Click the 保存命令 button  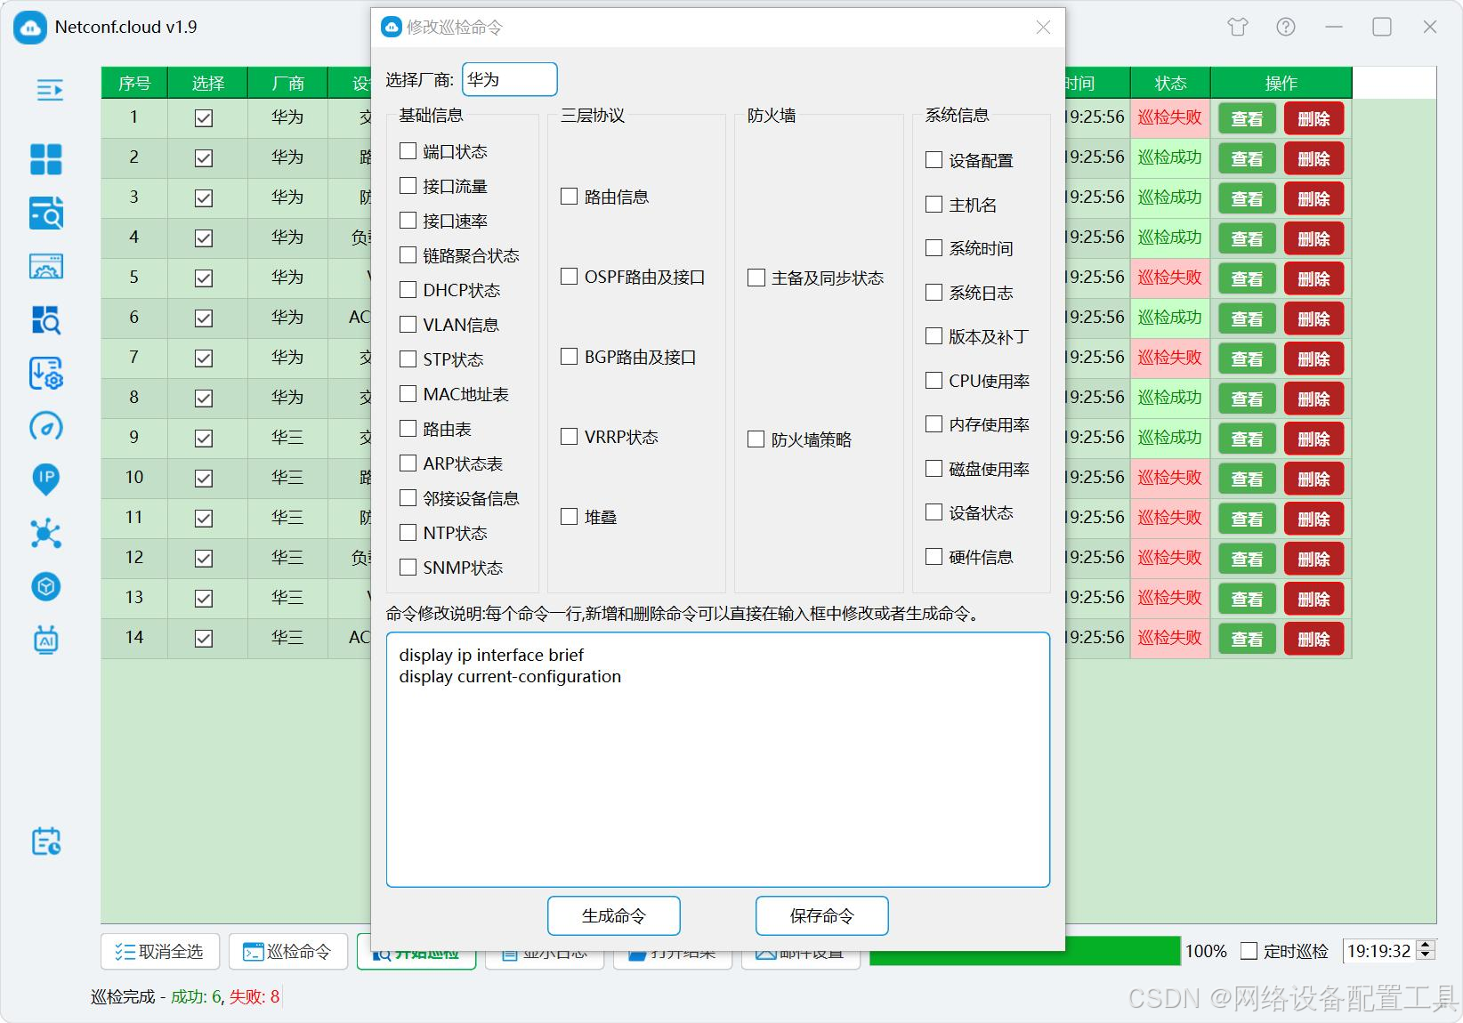(x=822, y=916)
